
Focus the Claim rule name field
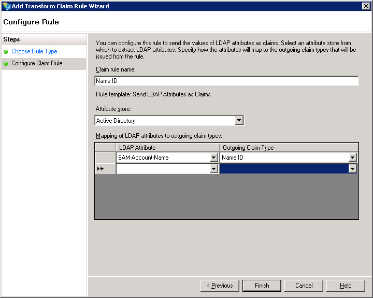(226, 81)
